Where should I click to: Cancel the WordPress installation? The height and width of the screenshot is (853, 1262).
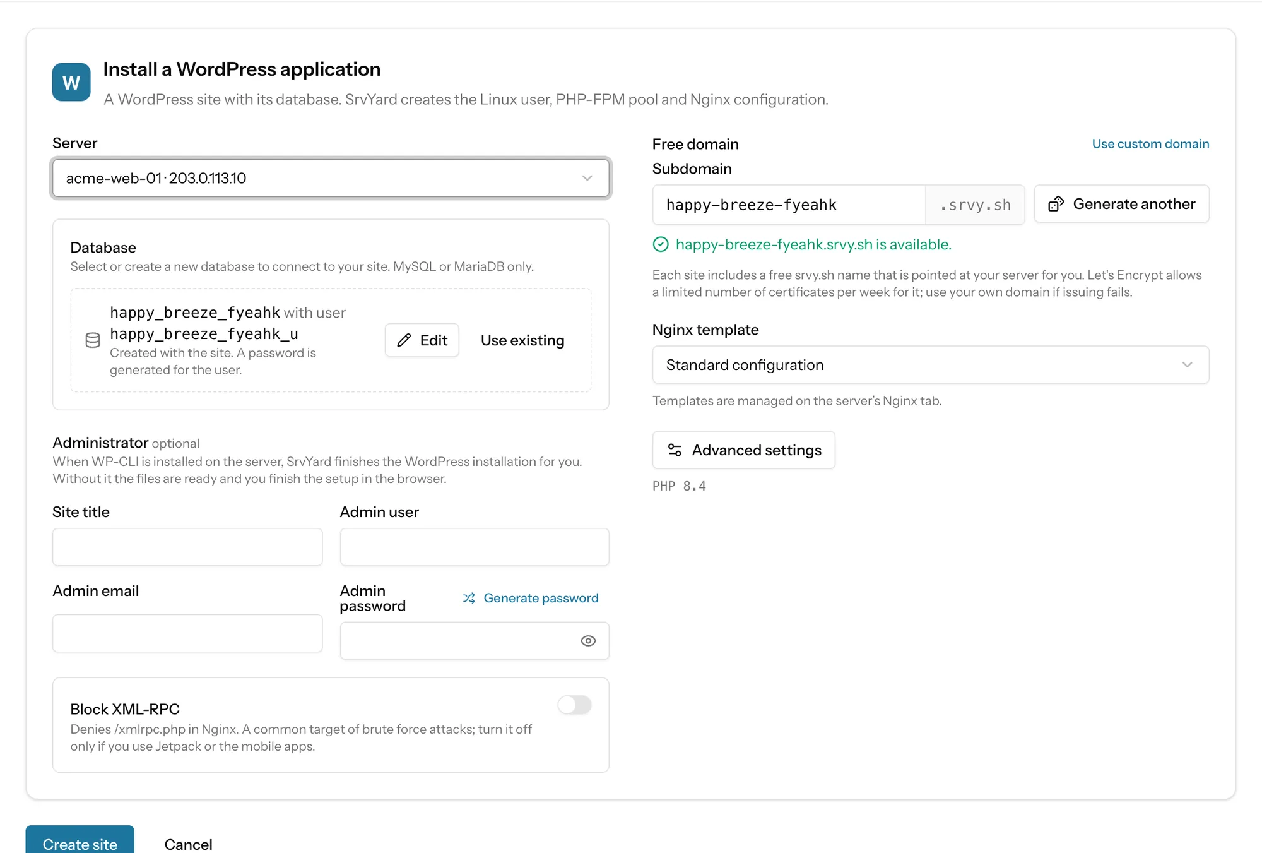tap(188, 844)
